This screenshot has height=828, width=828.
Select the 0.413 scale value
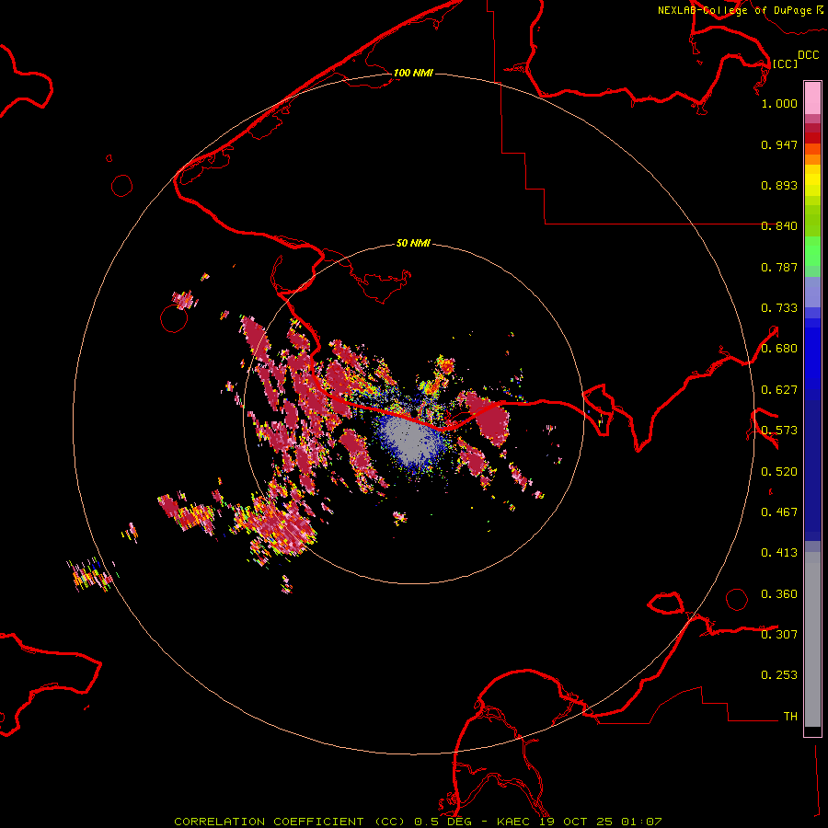tap(779, 553)
